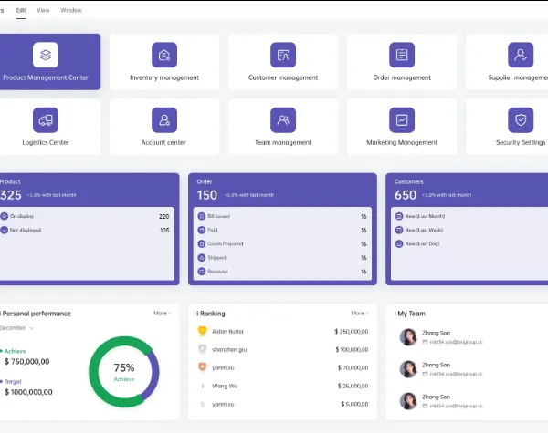Select Wang Wu in Ranking
The image size is (548, 433).
tap(225, 386)
